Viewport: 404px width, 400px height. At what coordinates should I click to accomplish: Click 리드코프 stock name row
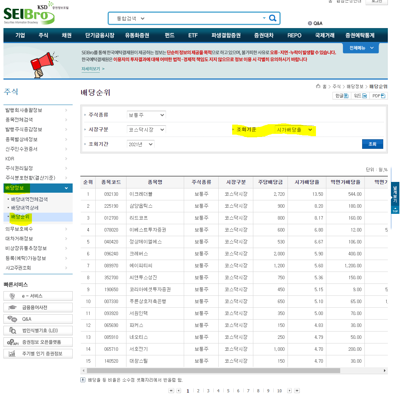tap(139, 218)
